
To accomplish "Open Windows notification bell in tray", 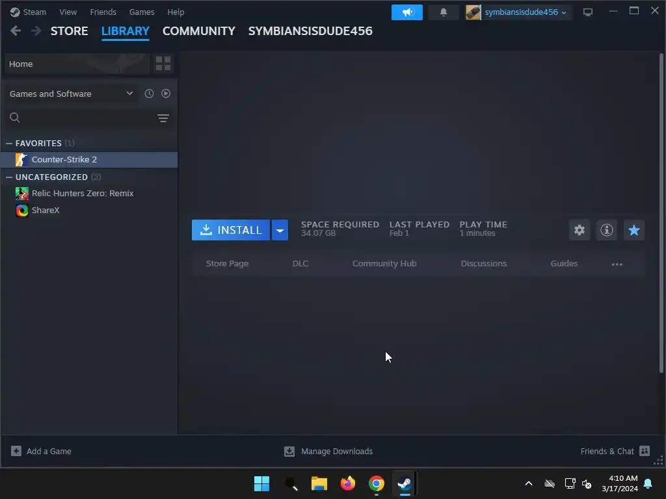I will point(648,483).
